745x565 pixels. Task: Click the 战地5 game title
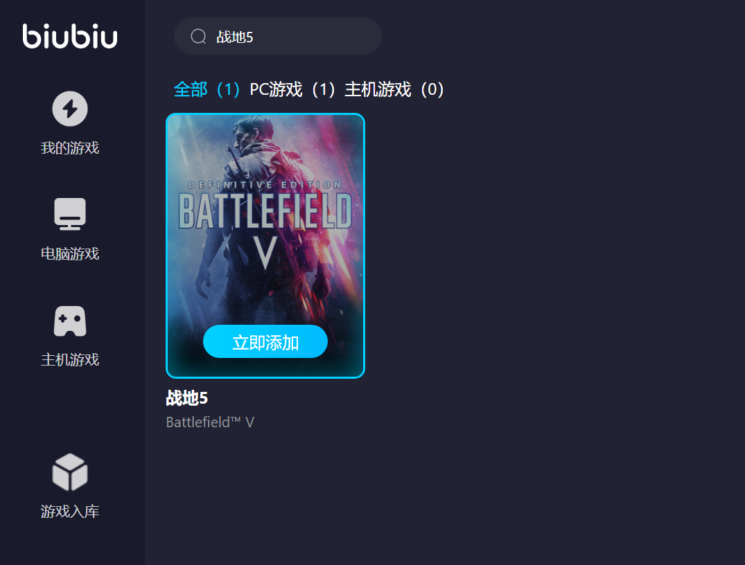point(186,398)
